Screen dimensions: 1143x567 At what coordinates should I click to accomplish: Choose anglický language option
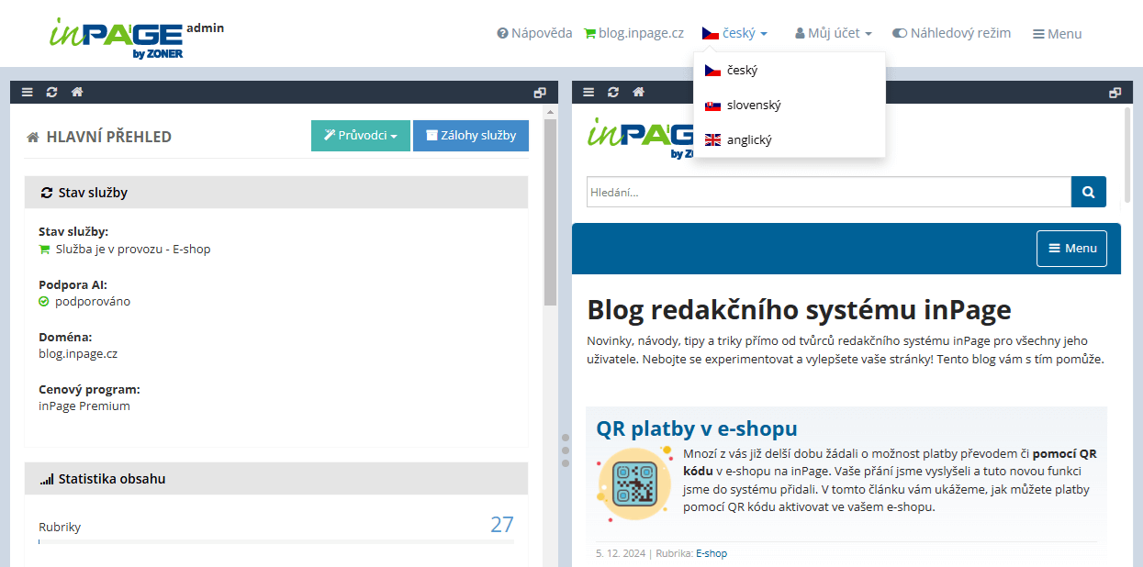pyautogui.click(x=748, y=140)
